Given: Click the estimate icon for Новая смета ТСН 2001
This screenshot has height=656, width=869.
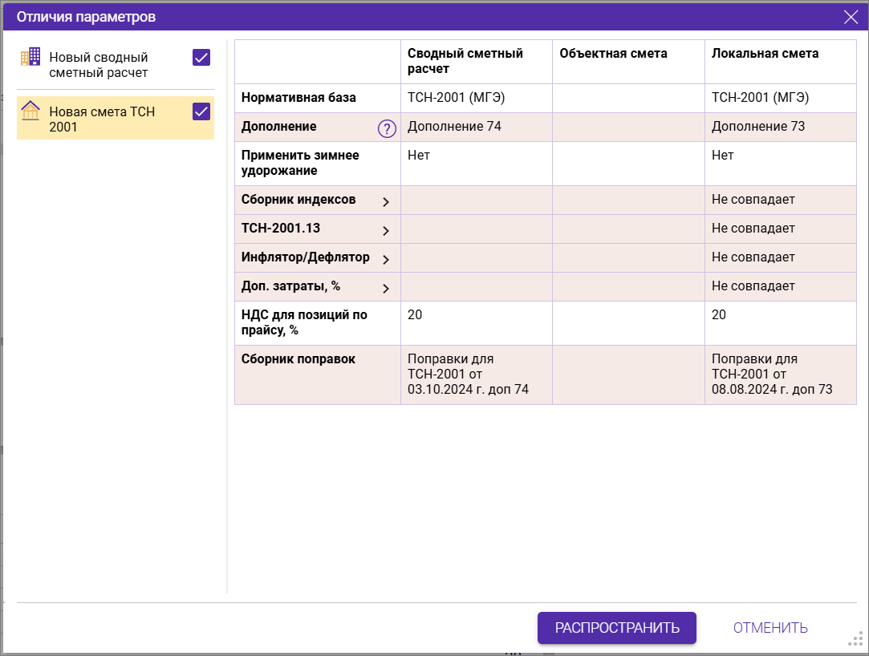Looking at the screenshot, I should click(30, 111).
